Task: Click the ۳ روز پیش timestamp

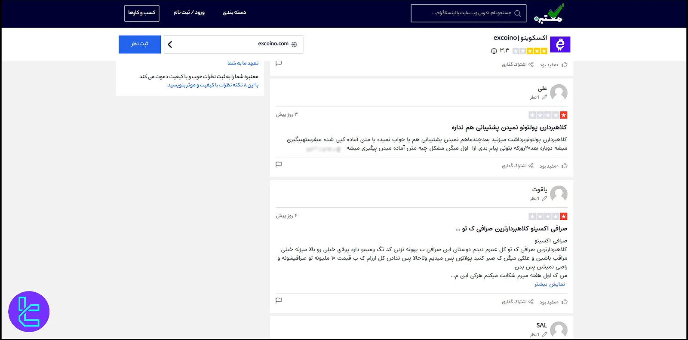Action: click(286, 115)
